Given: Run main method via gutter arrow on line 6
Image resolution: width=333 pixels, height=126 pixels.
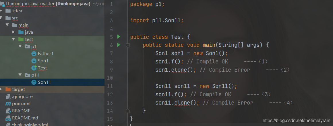Looking at the screenshot, I should (119, 45).
